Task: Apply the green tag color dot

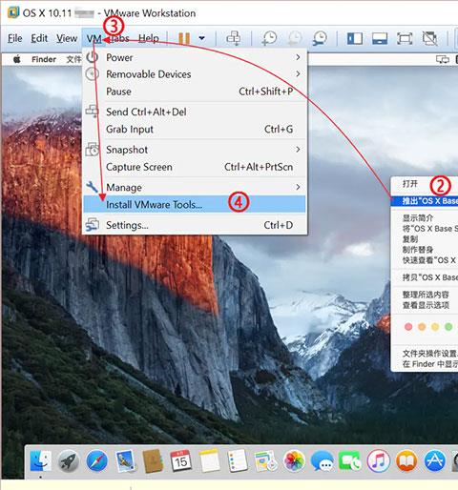Action: pyautogui.click(x=448, y=327)
